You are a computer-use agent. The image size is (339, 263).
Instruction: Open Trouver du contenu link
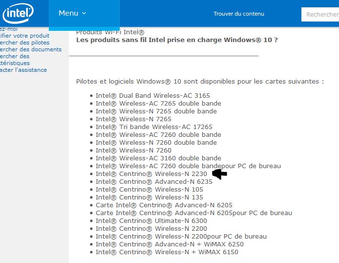tap(239, 14)
